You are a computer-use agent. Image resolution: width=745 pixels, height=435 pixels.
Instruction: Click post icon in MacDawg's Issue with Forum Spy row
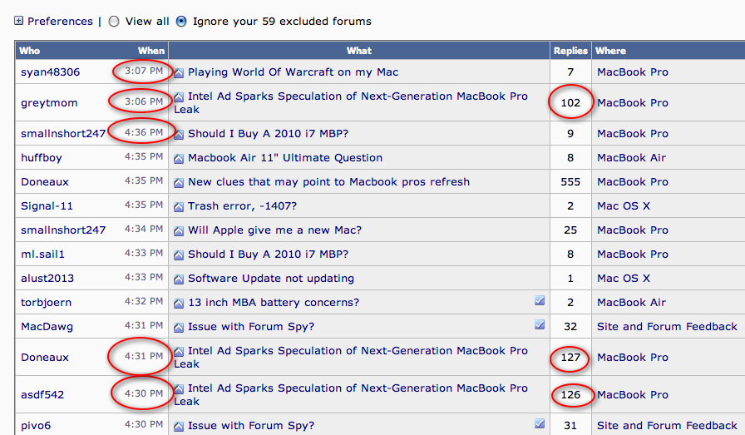pos(179,328)
